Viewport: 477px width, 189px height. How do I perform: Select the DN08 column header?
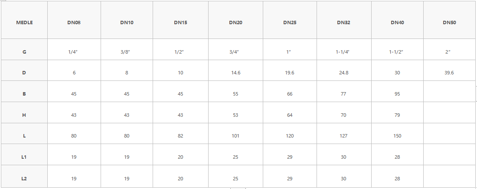[74, 22]
